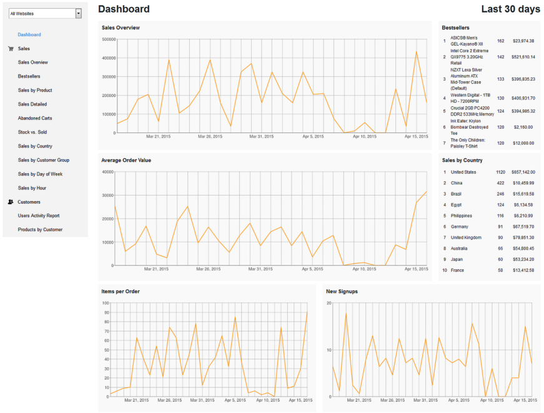Select Sales by Country in sidebar
This screenshot has width=544, height=413.
35,146
